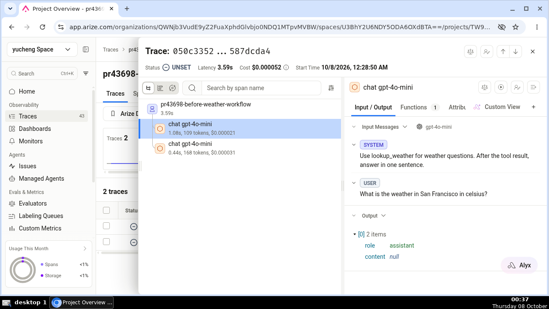The image size is (549, 309).
Task: Click the trace-level annotate person icon
Action: [486, 51]
